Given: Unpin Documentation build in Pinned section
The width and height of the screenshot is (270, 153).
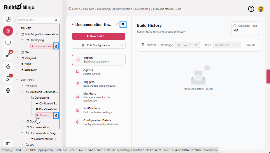Looking at the screenshot, I should point(56,46).
